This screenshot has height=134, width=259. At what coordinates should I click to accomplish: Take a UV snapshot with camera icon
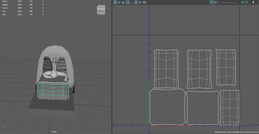[x=144, y=2]
